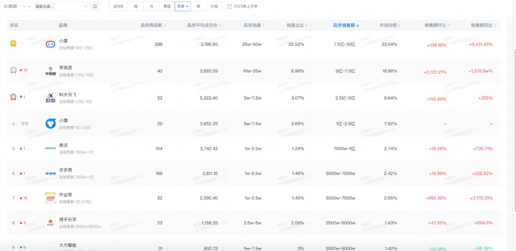
Task: Sort by 品类销量 column arrow
Action: (264, 25)
